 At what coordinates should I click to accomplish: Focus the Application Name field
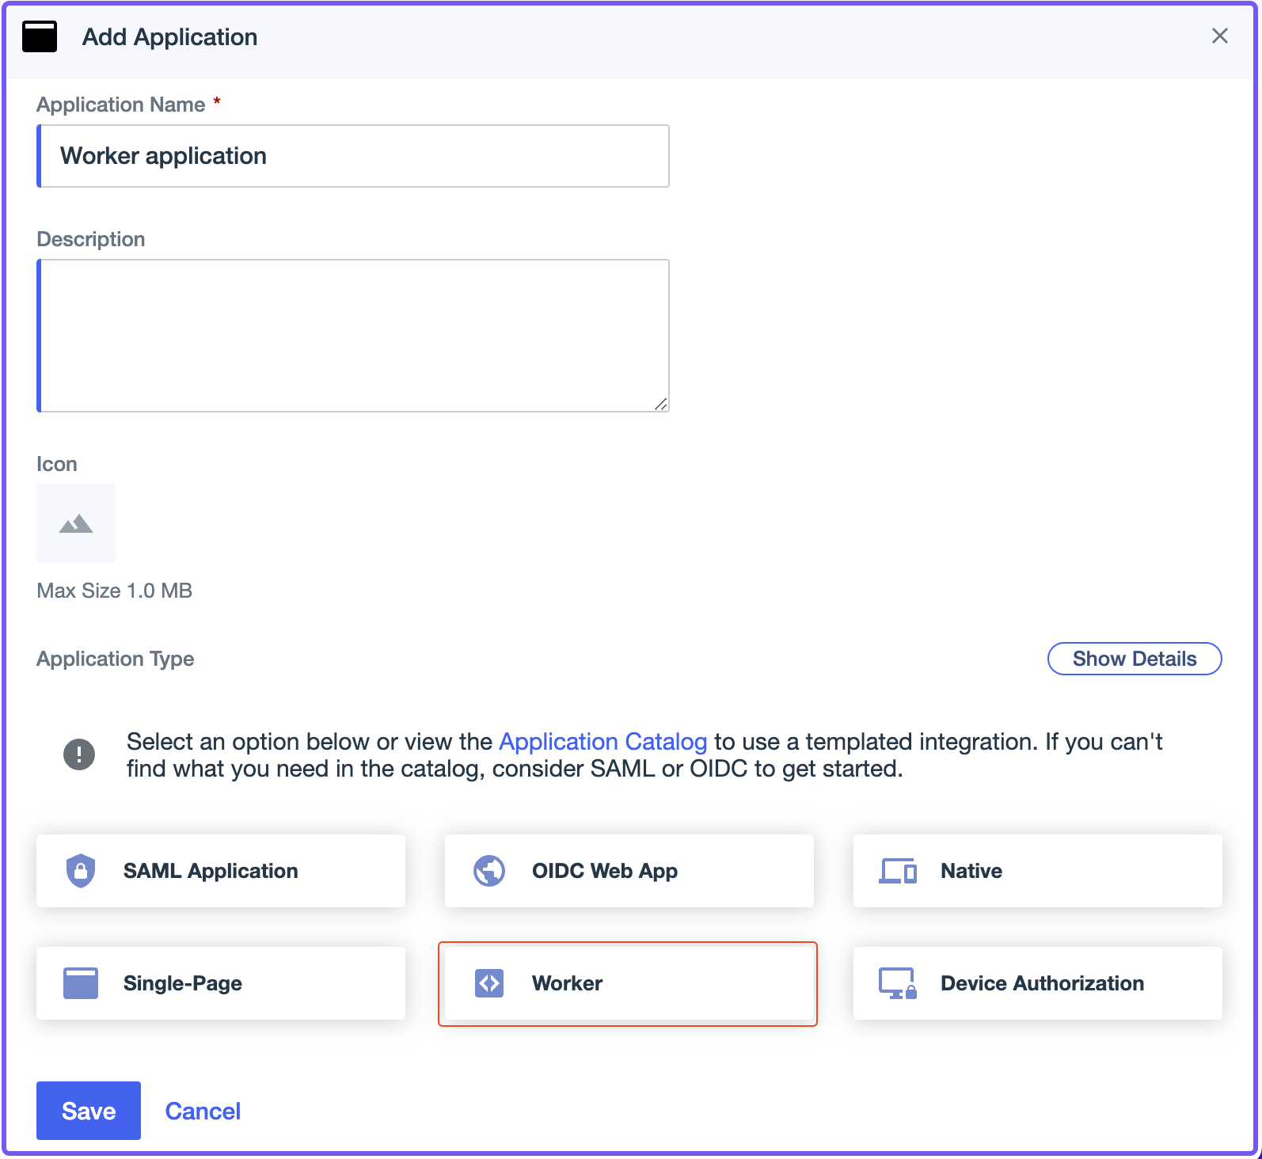point(354,156)
